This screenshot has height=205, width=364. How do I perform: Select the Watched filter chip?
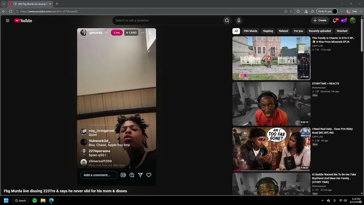(x=342, y=31)
